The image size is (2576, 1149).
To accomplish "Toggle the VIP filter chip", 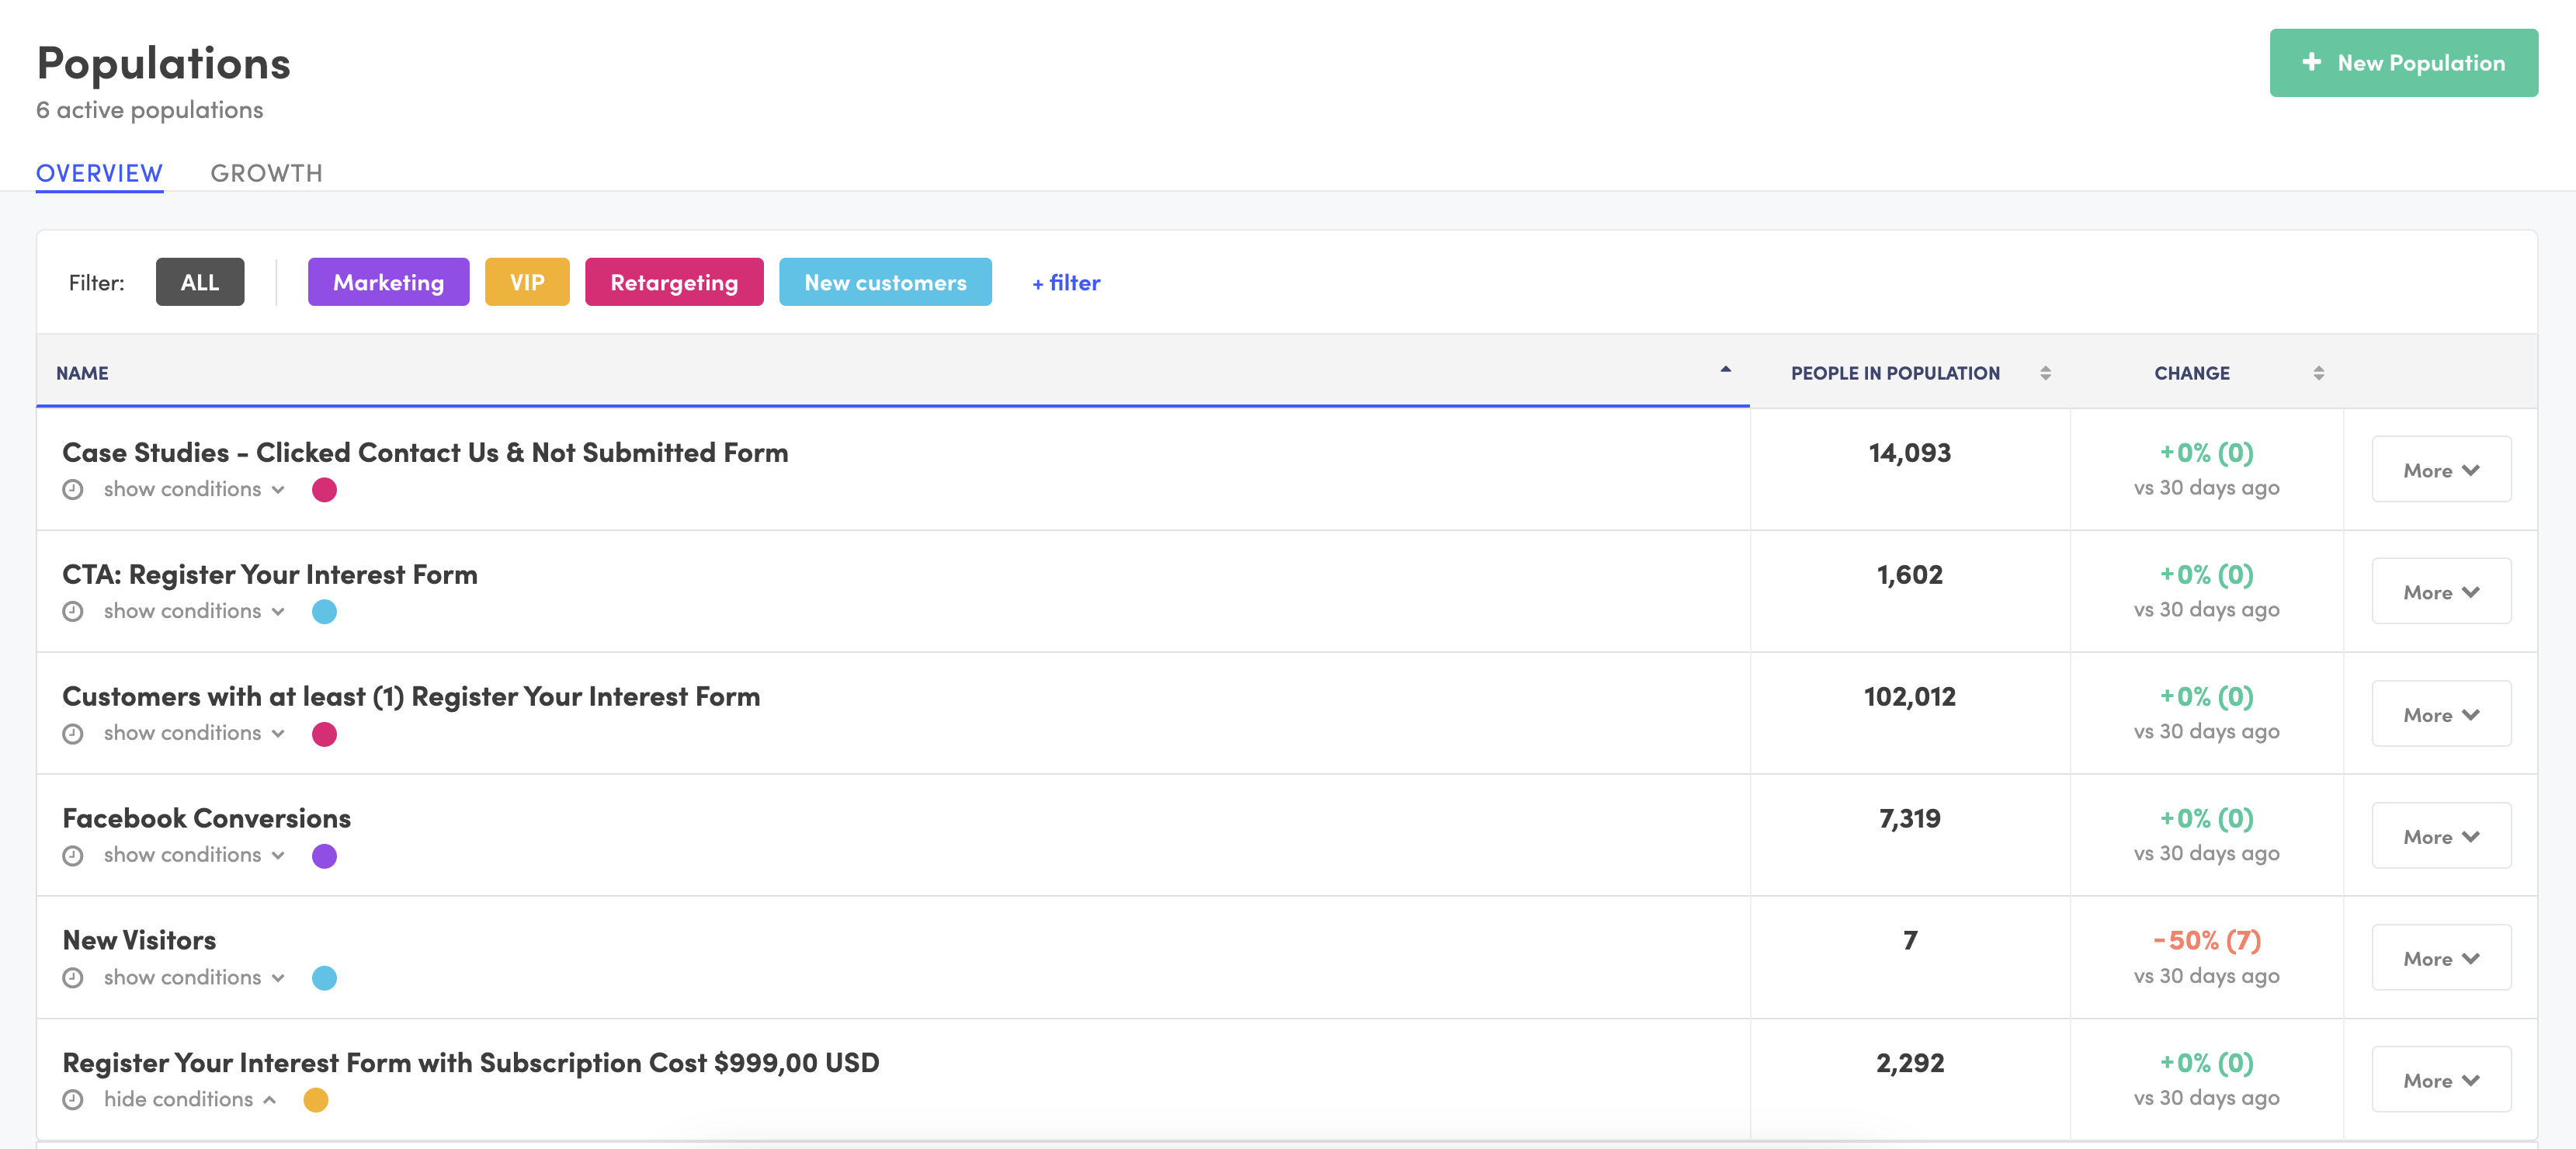I will tap(527, 282).
